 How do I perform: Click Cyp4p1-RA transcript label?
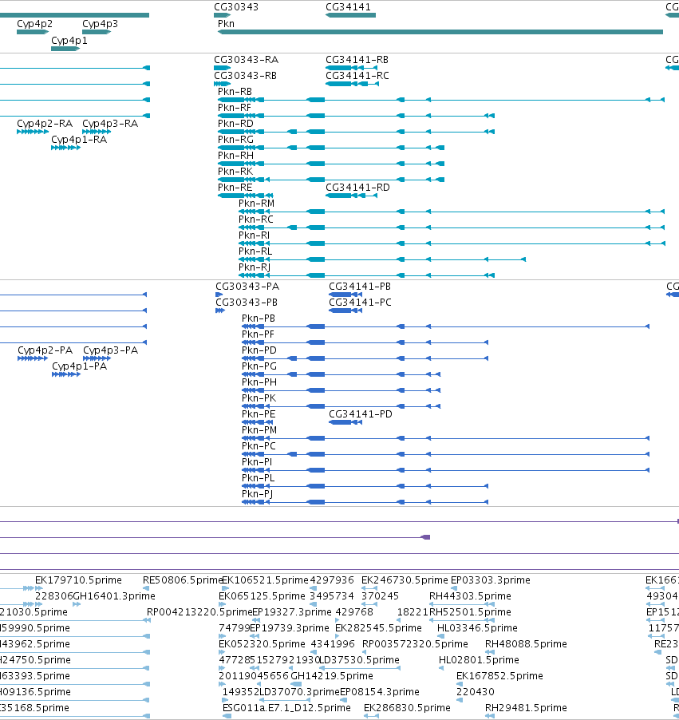coord(79,140)
